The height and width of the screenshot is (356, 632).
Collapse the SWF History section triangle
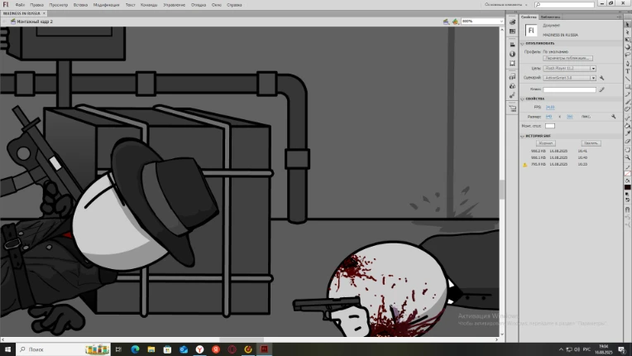tap(522, 137)
